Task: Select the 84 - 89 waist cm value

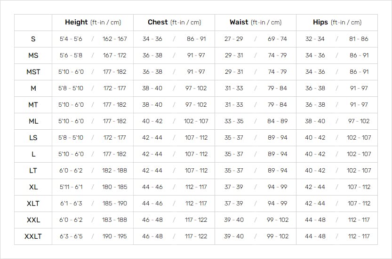Action: pos(278,121)
